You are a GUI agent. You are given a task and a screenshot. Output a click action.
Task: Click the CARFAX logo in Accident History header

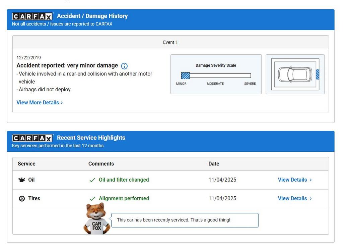pyautogui.click(x=32, y=16)
